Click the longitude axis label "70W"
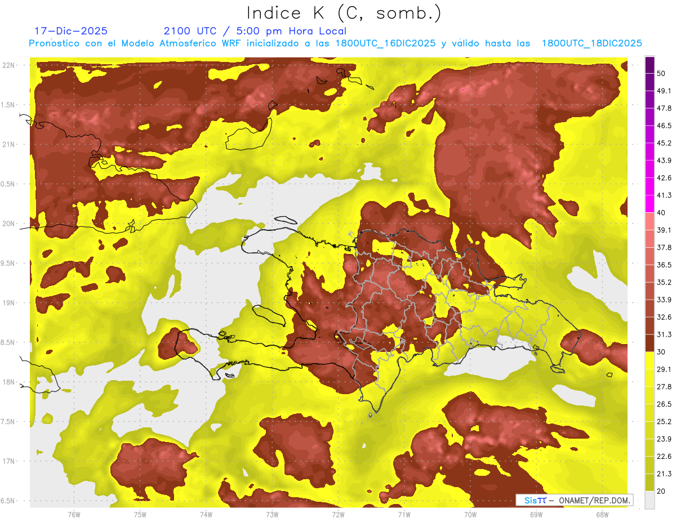Screen dimensions: 676x522 click(x=470, y=514)
